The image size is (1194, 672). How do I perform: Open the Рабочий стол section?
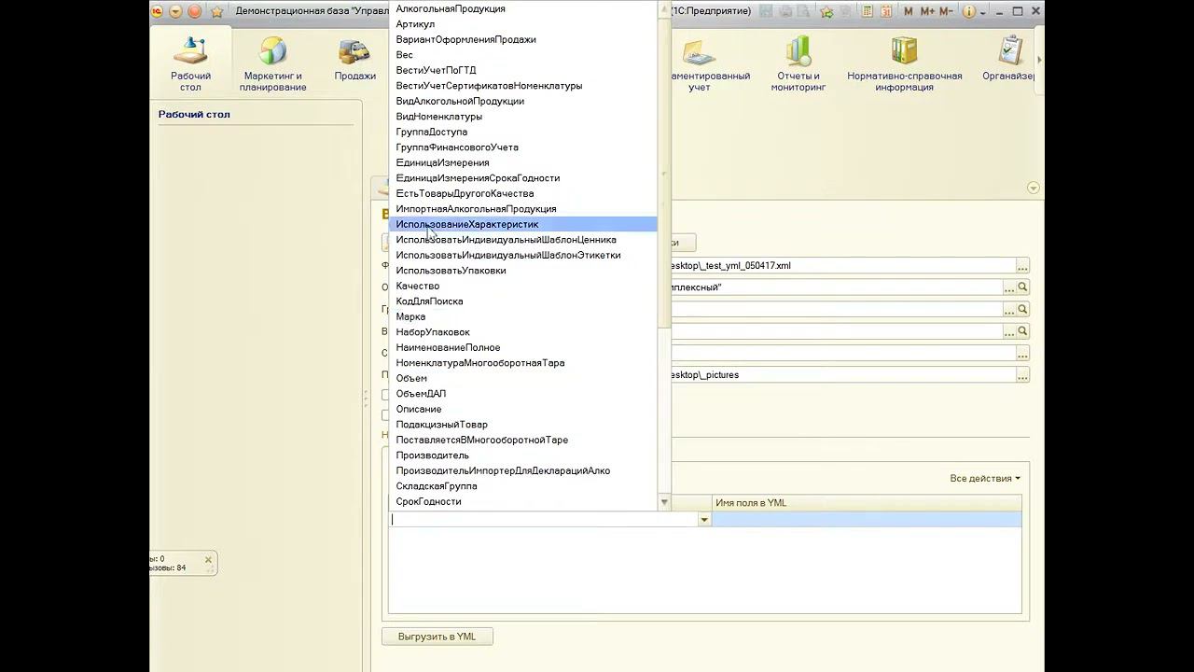(190, 63)
